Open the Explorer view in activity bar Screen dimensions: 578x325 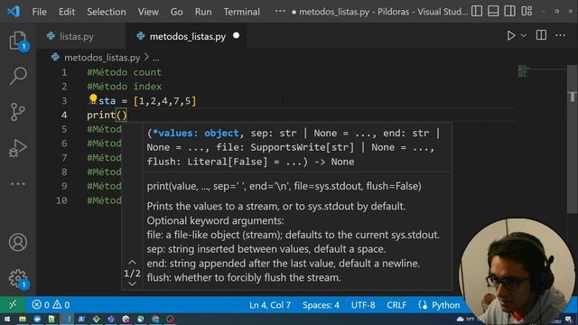[x=17, y=40]
